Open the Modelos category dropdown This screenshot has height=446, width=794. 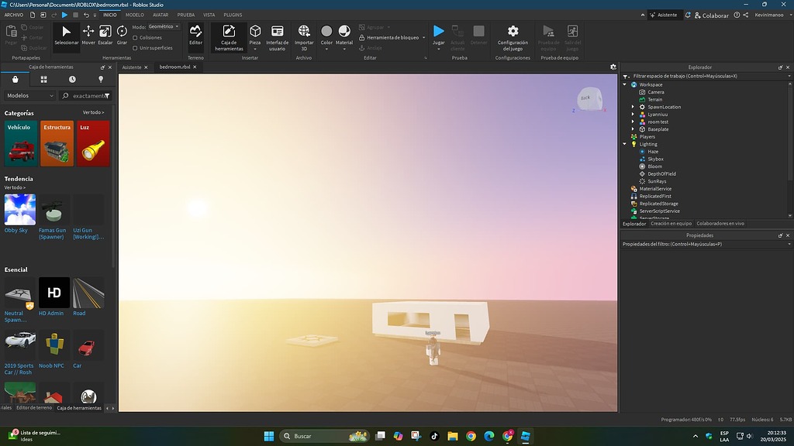[x=29, y=95]
